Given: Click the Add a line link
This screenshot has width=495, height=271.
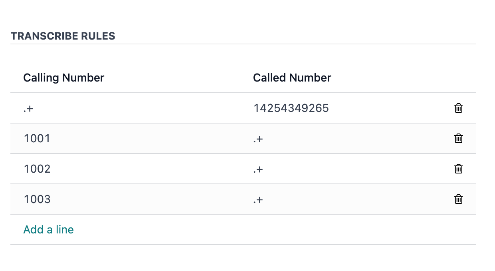Looking at the screenshot, I should point(48,229).
